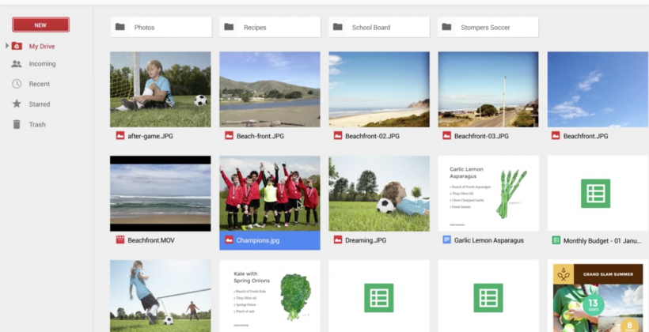
Task: Select the Beach-front.JPG image thumbnail
Action: 269,89
